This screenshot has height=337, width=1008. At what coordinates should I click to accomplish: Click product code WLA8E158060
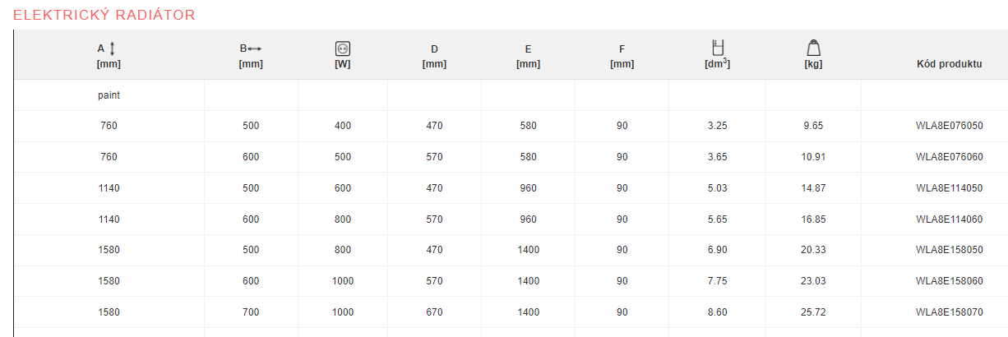[x=949, y=281]
